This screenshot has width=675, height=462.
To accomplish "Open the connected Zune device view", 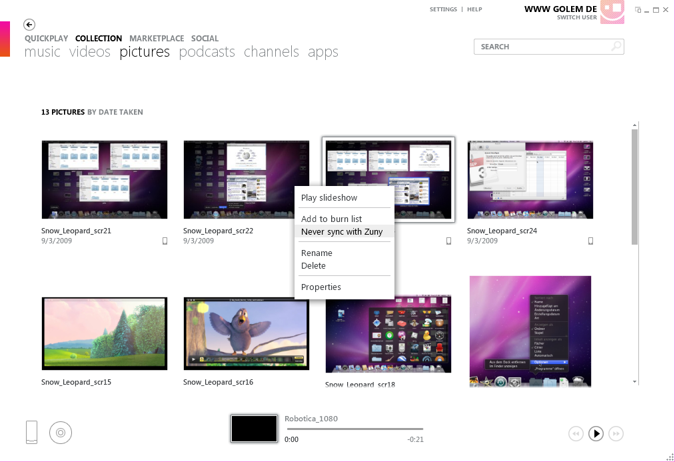I will [31, 432].
